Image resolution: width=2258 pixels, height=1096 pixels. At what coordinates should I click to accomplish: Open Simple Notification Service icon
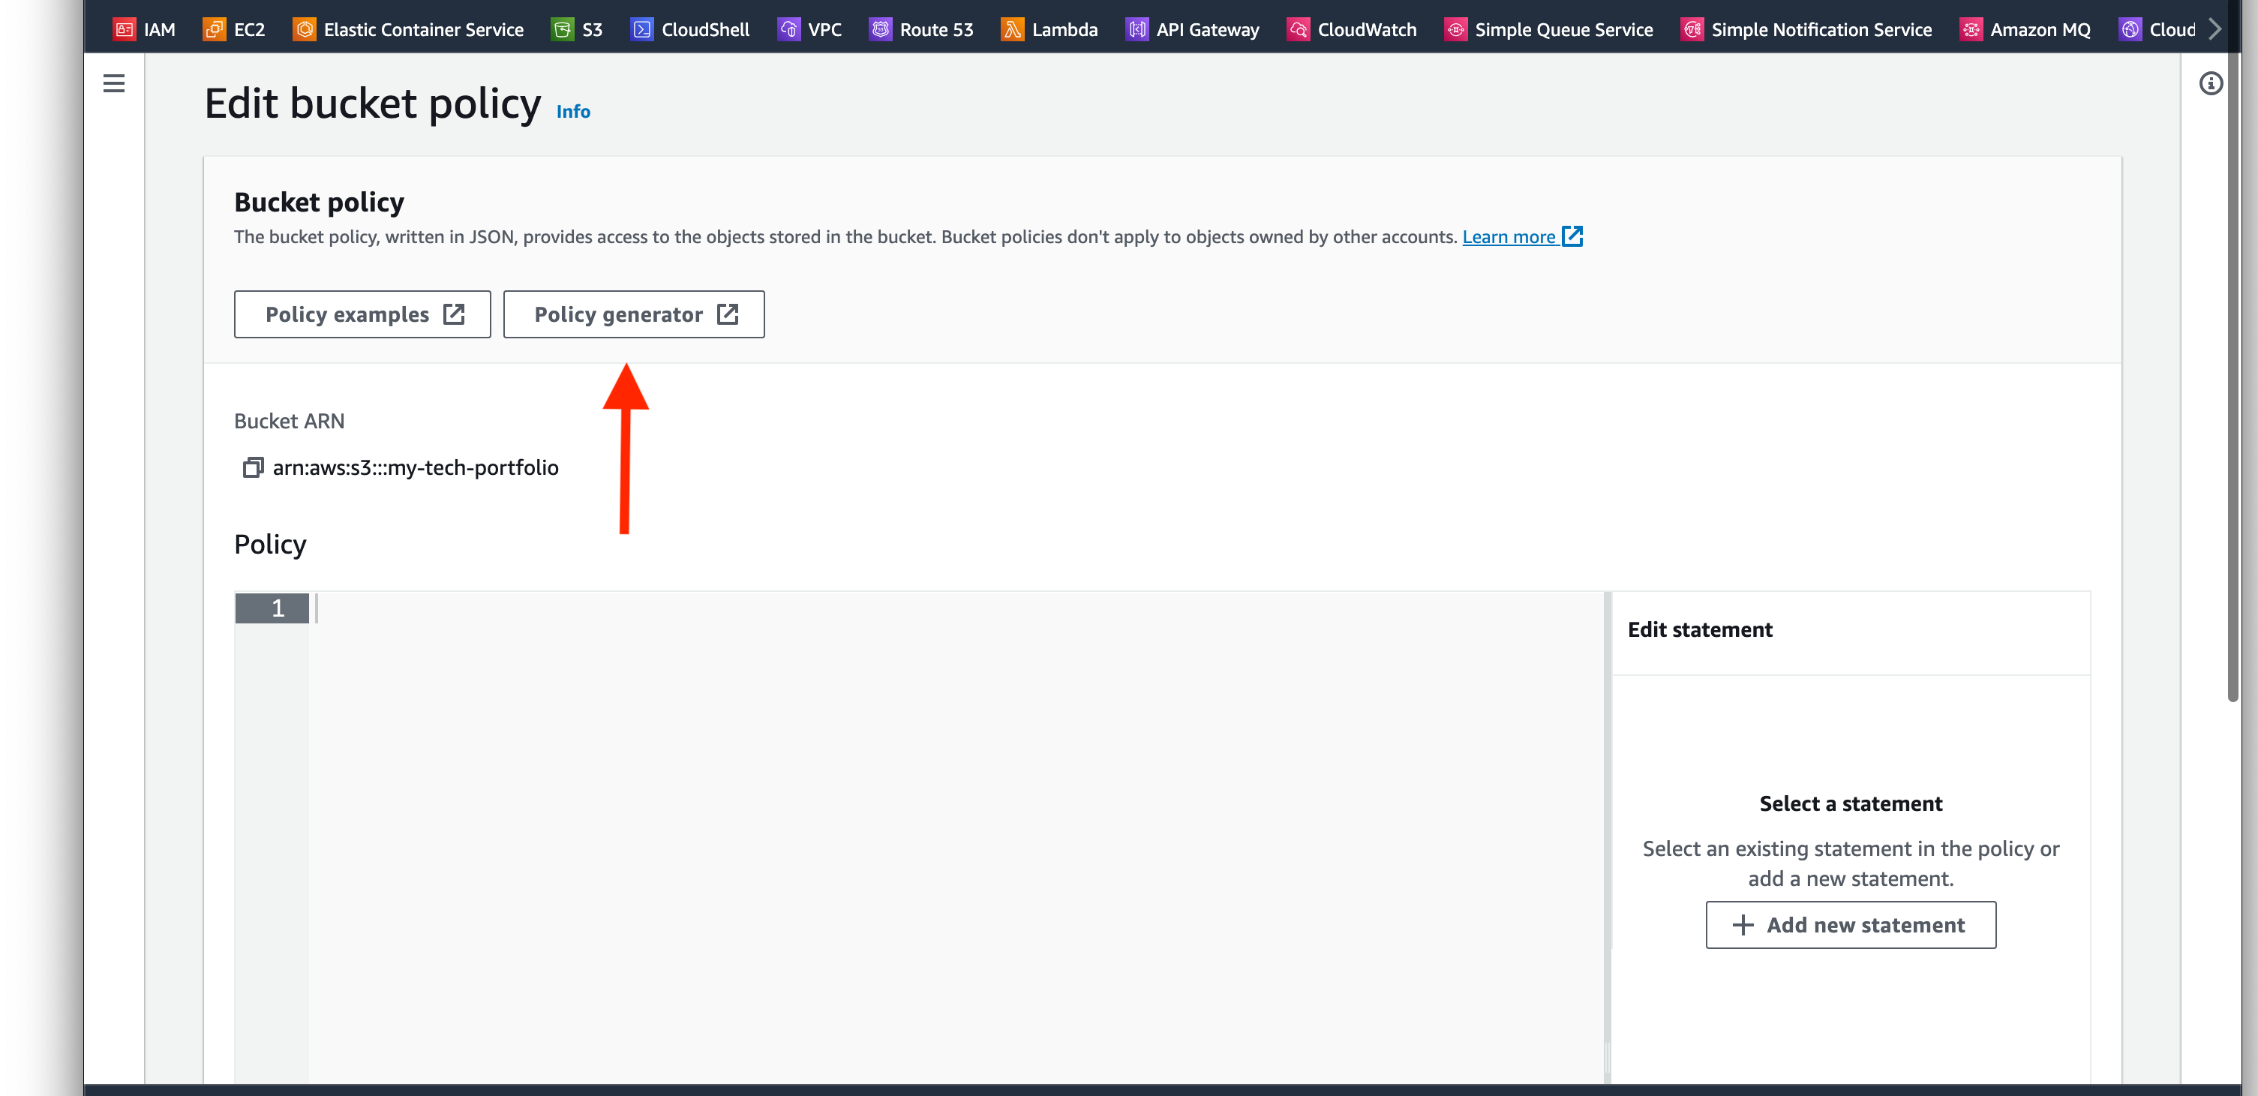click(1692, 30)
